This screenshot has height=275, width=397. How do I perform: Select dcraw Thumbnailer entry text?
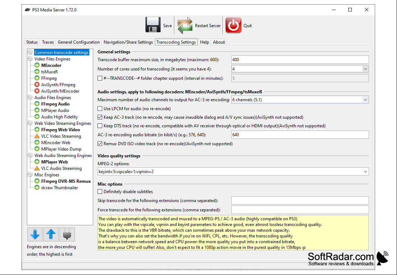(60, 188)
